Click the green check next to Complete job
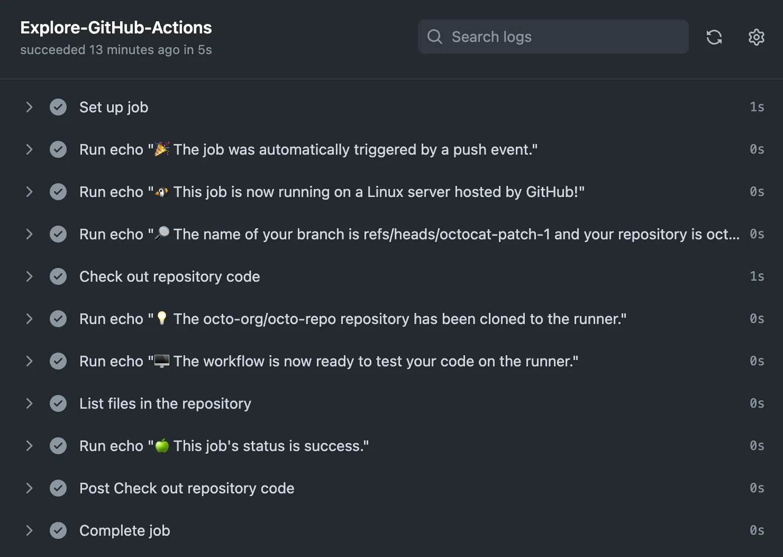This screenshot has width=783, height=557. point(58,530)
